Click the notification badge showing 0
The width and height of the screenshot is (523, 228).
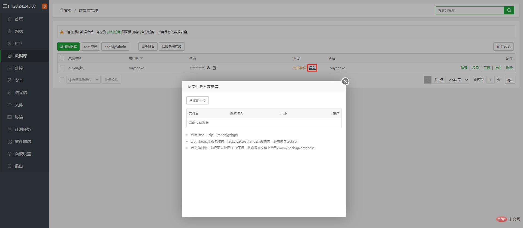(x=45, y=6)
